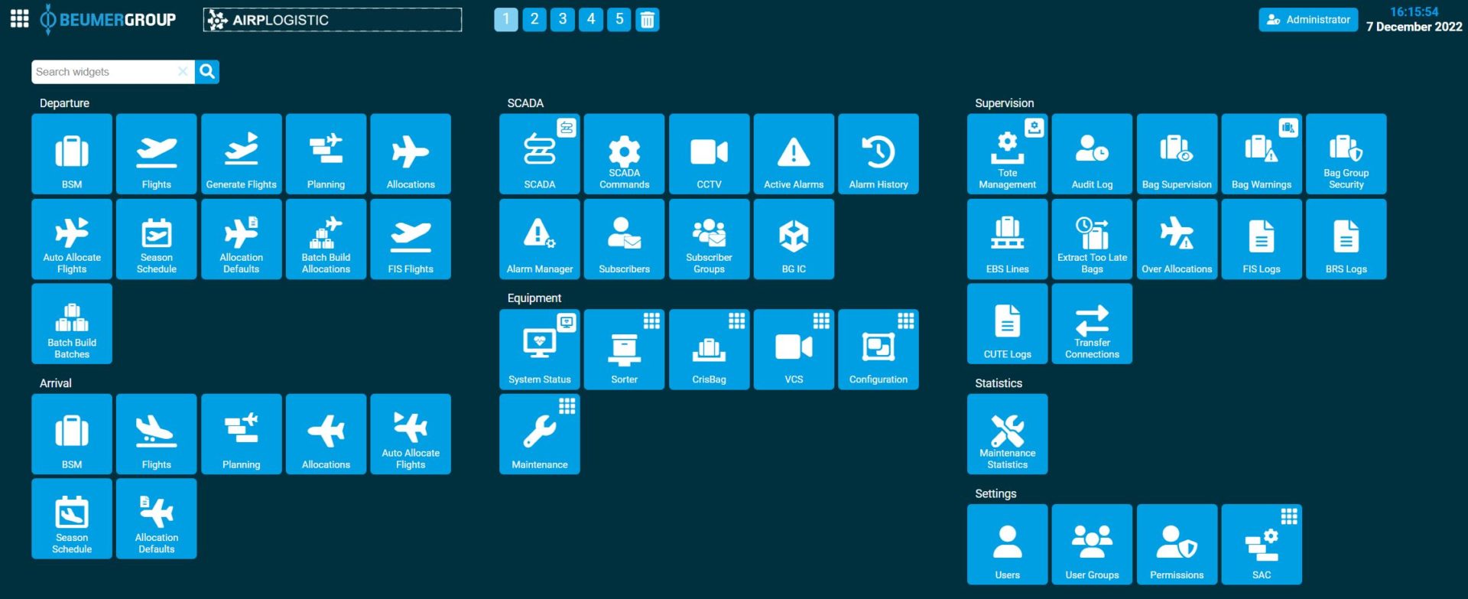Viewport: 1468px width, 599px height.
Task: Click the trash icon beside the tabs
Action: pos(648,20)
